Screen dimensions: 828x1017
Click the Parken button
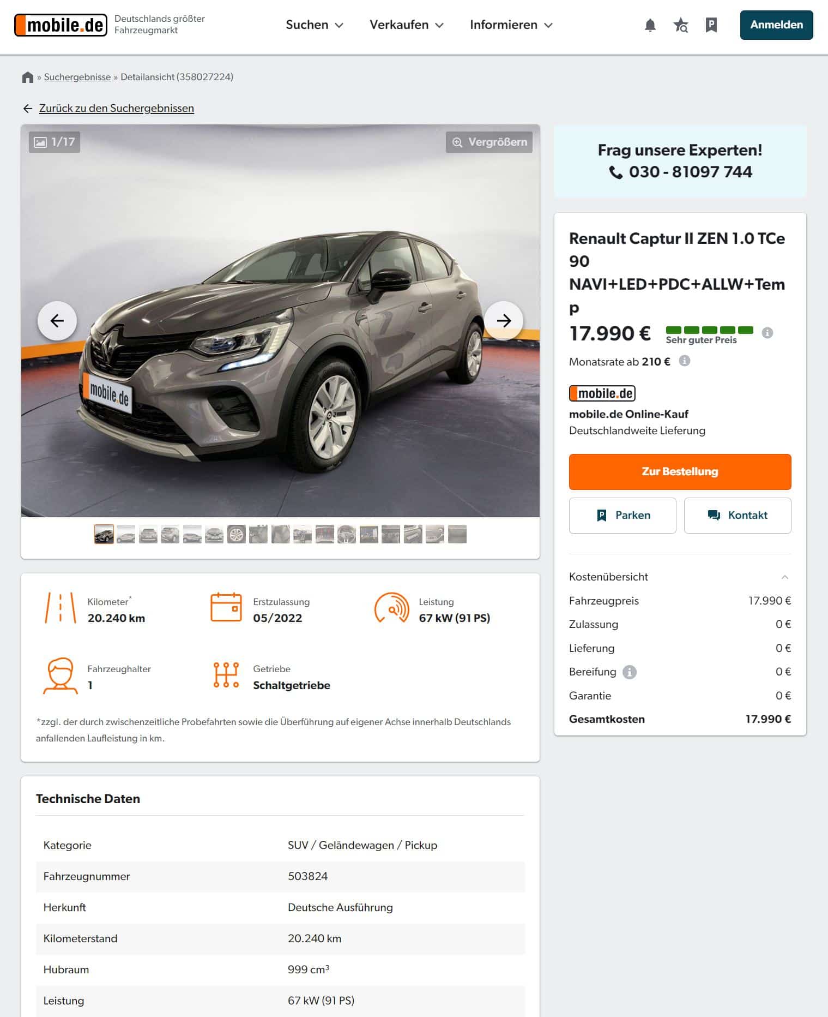click(622, 515)
